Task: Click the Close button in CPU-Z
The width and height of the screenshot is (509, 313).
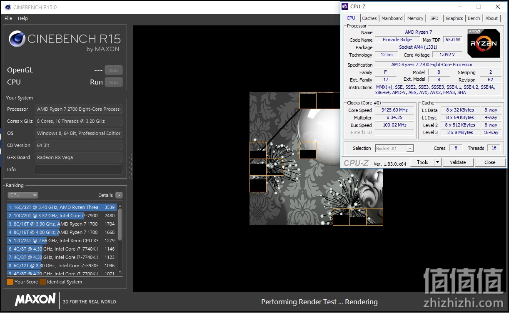Action: point(490,162)
